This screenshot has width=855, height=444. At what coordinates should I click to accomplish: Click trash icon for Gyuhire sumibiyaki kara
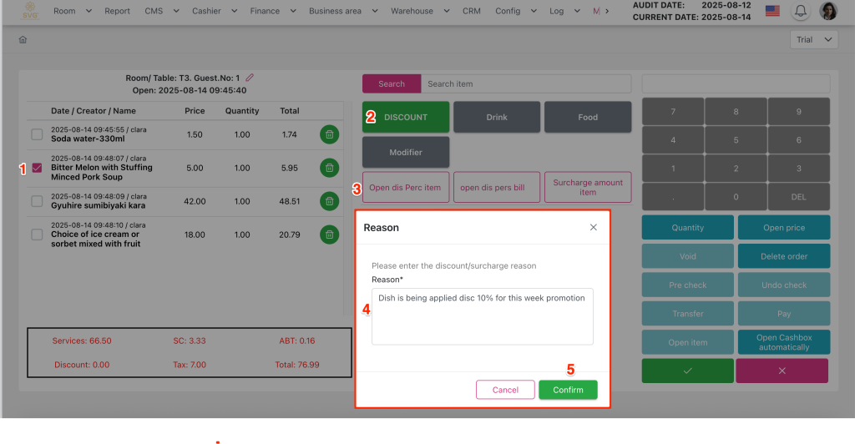330,201
